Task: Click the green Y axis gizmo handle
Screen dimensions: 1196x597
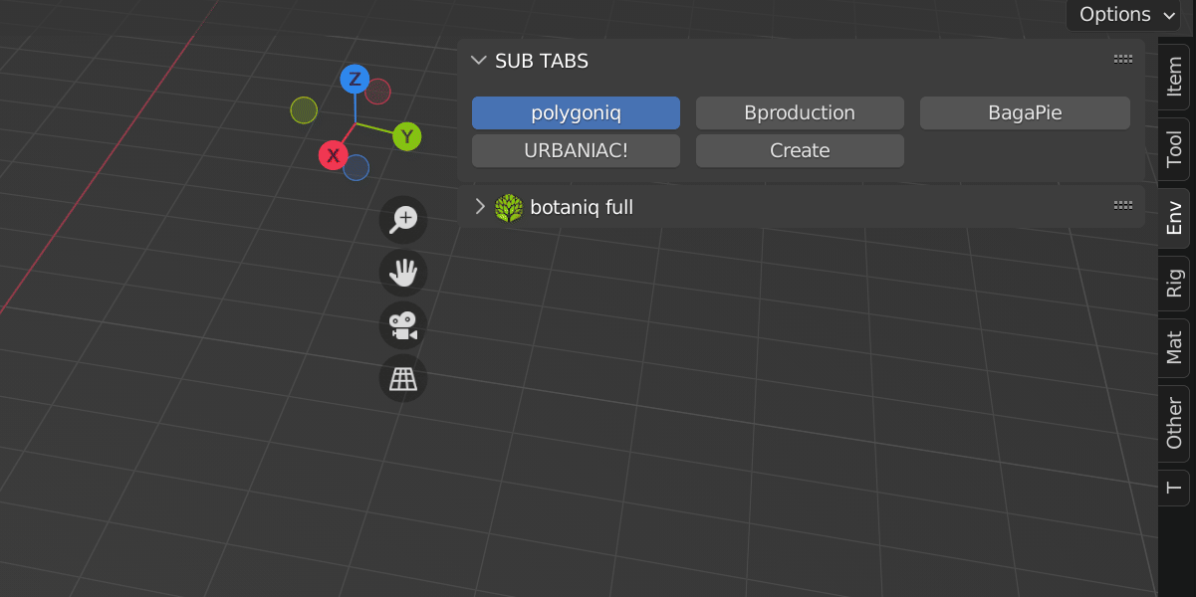Action: [x=406, y=136]
